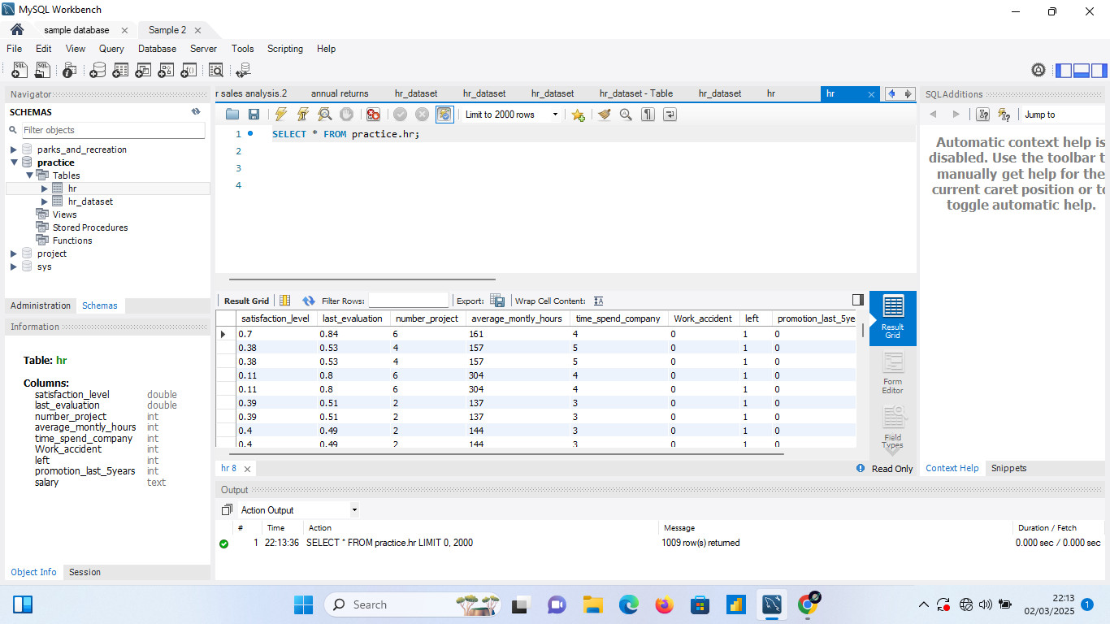The width and height of the screenshot is (1110, 624).
Task: Refresh the result grid data
Action: 308,301
